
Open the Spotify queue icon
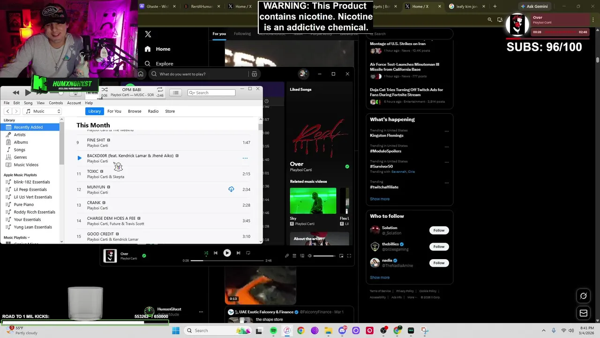(294, 256)
